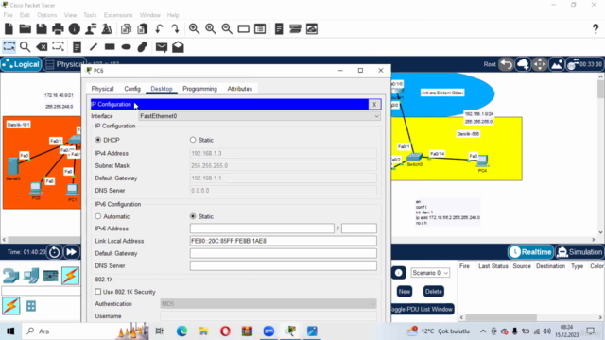Enable Use 802.1X Security checkbox
605x340 pixels.
(98, 292)
